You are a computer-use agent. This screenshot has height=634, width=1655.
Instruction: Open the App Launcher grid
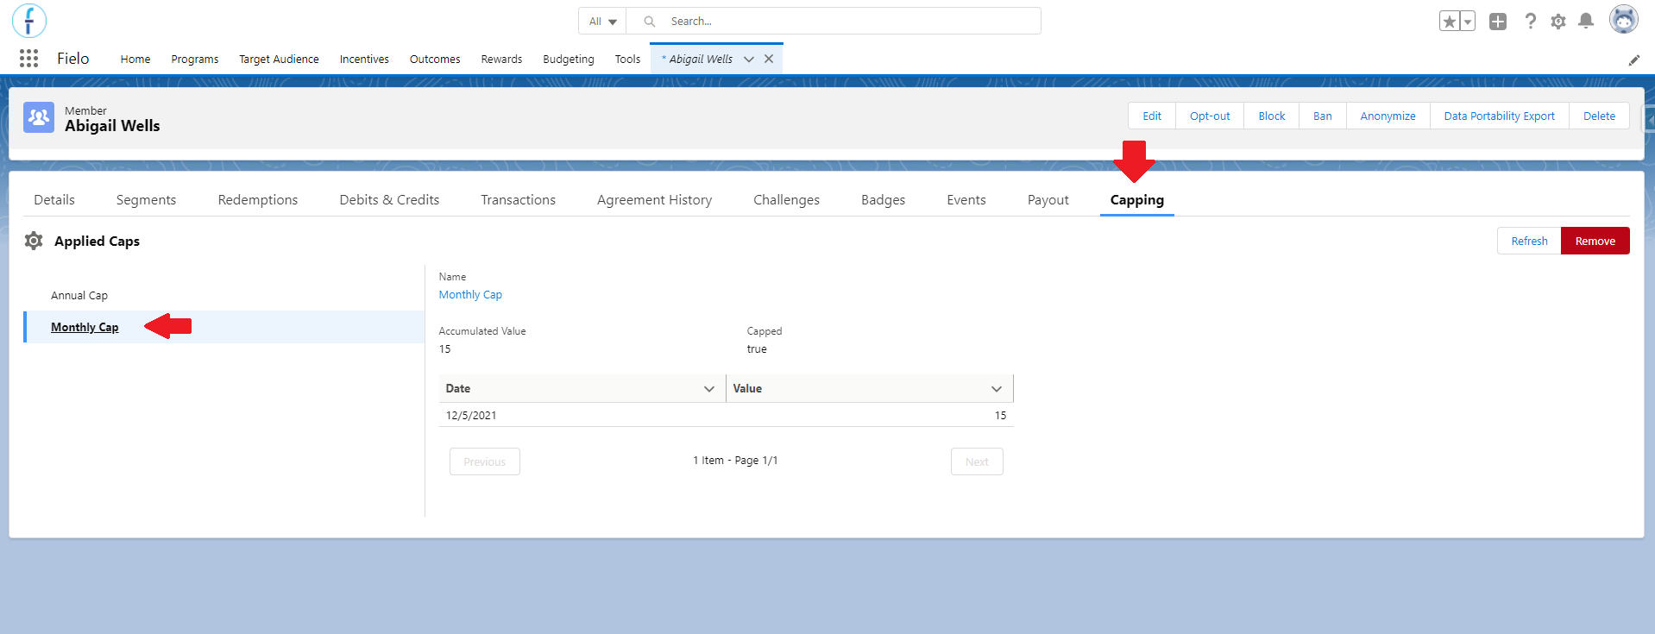(x=28, y=58)
